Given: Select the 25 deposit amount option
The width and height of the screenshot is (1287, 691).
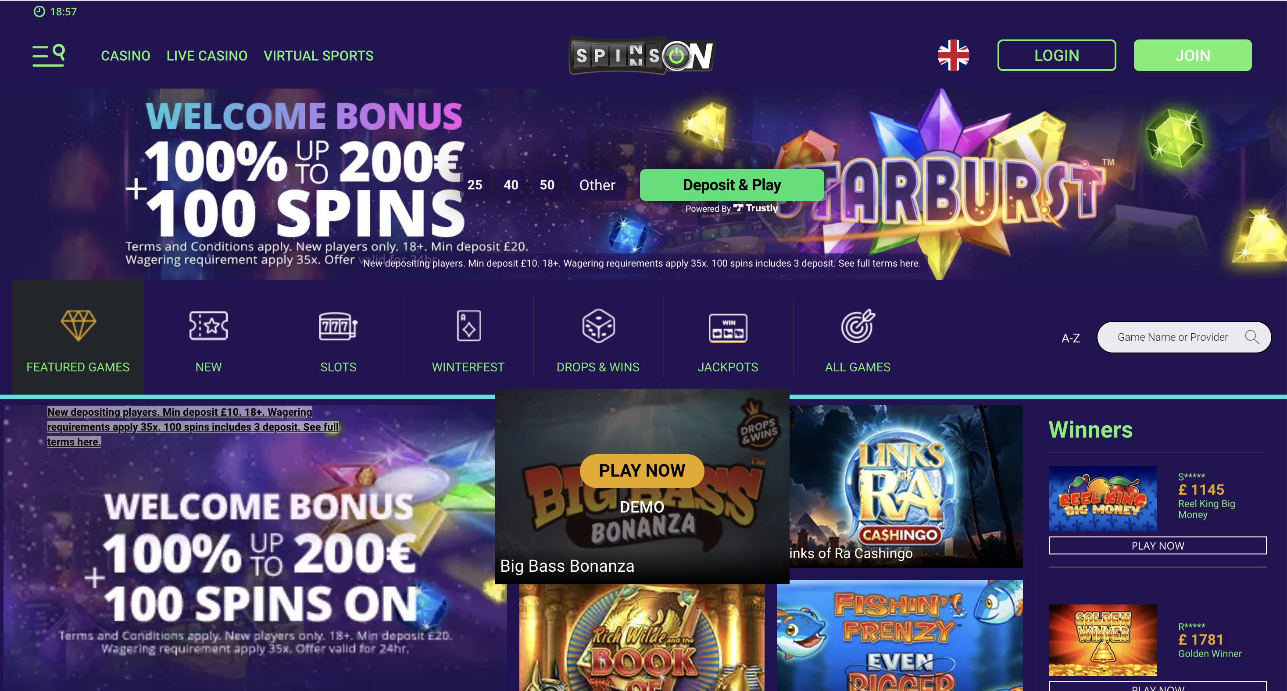Looking at the screenshot, I should [475, 185].
